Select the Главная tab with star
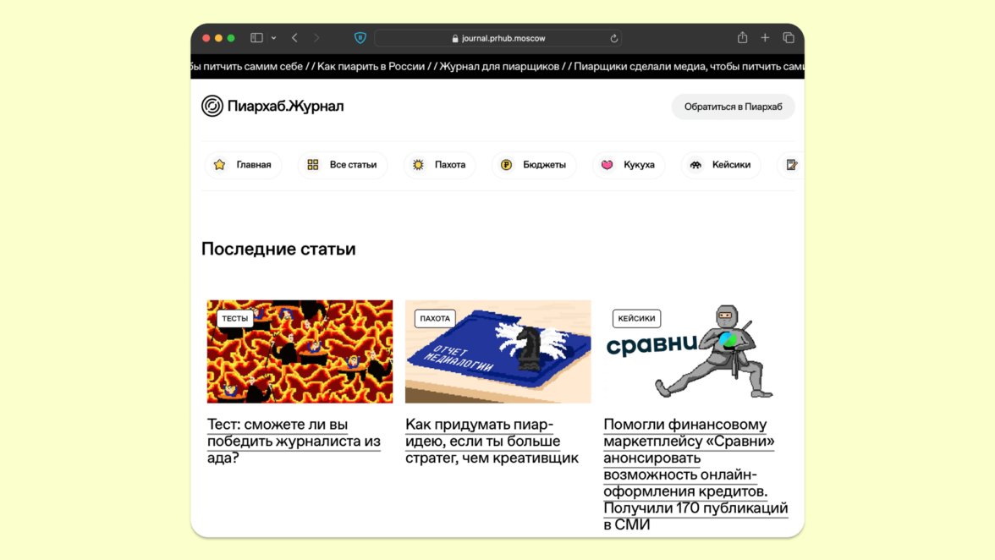The width and height of the screenshot is (995, 560). pyautogui.click(x=243, y=165)
